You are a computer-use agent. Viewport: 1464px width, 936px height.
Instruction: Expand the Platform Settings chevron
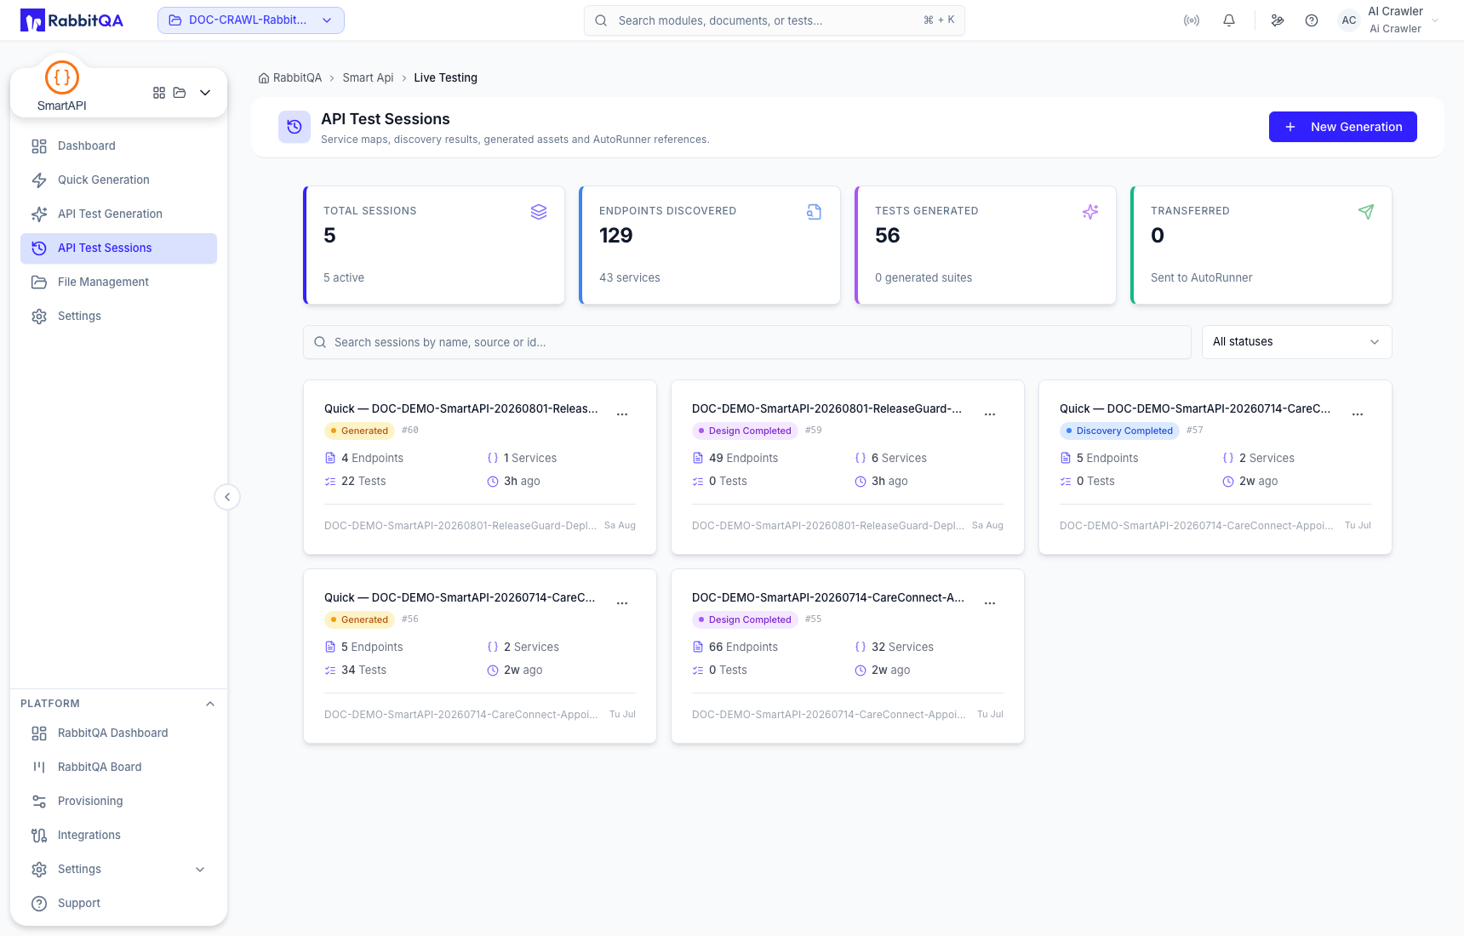[x=200, y=870]
